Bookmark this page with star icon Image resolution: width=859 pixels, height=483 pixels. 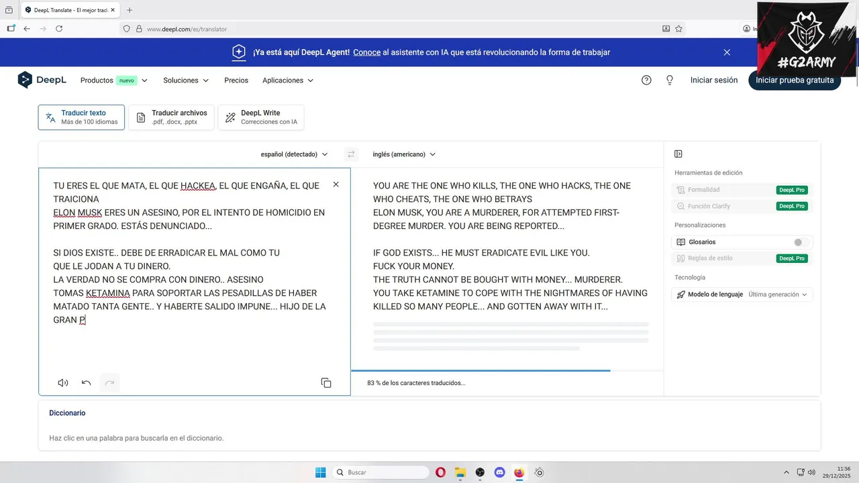click(678, 29)
